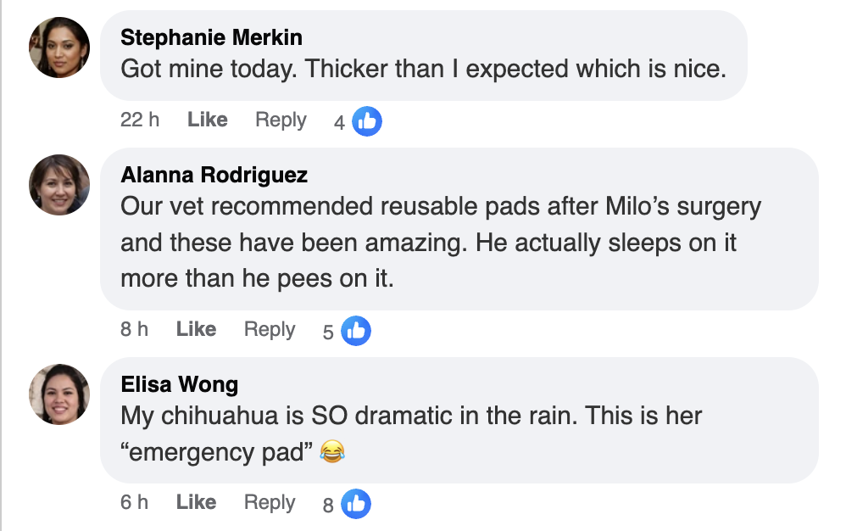Open the 8 h timestamp link
This screenshot has height=531, width=846.
point(134,329)
